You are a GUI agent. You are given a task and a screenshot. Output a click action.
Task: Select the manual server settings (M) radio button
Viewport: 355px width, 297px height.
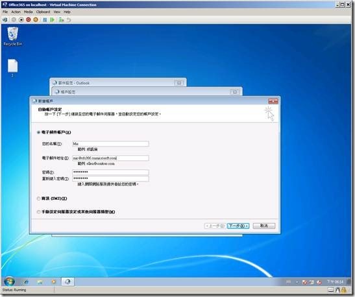click(x=39, y=211)
